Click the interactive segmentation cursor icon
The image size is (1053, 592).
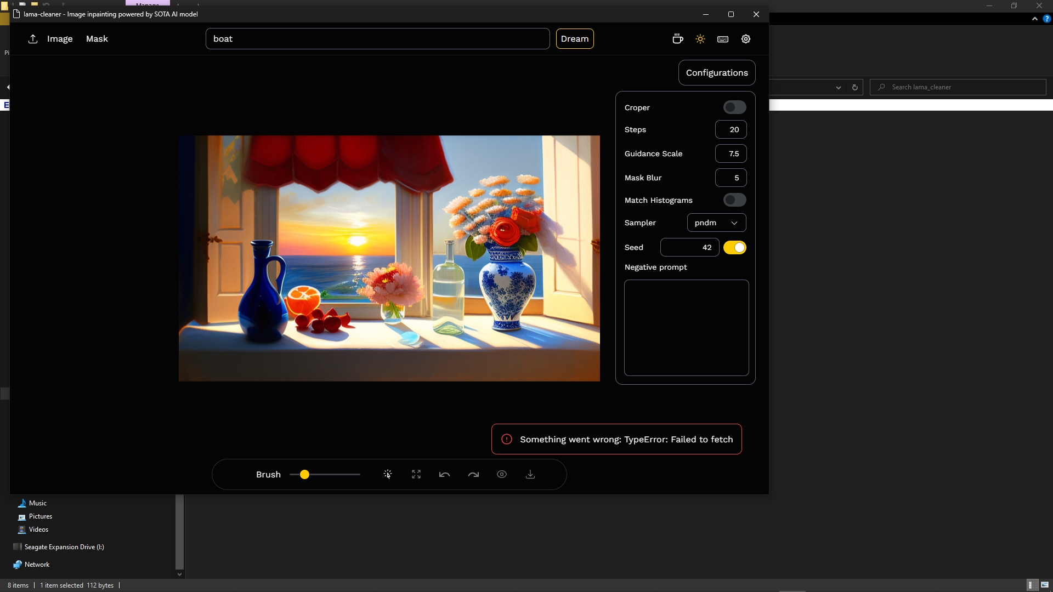coord(388,474)
